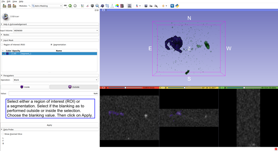Click the Save Data toolbar icon
Viewport: 278px width, 151px height.
tap(14, 6)
